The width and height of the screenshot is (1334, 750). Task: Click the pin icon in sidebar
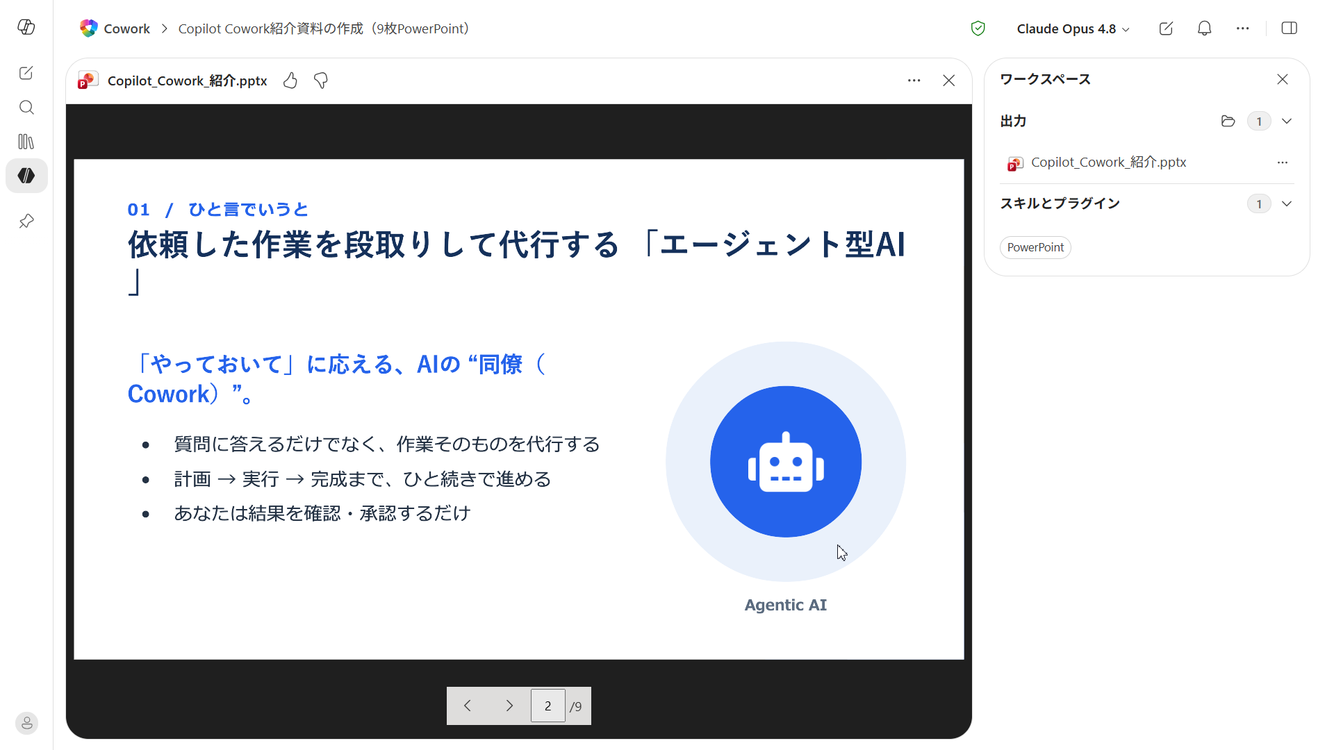[26, 221]
